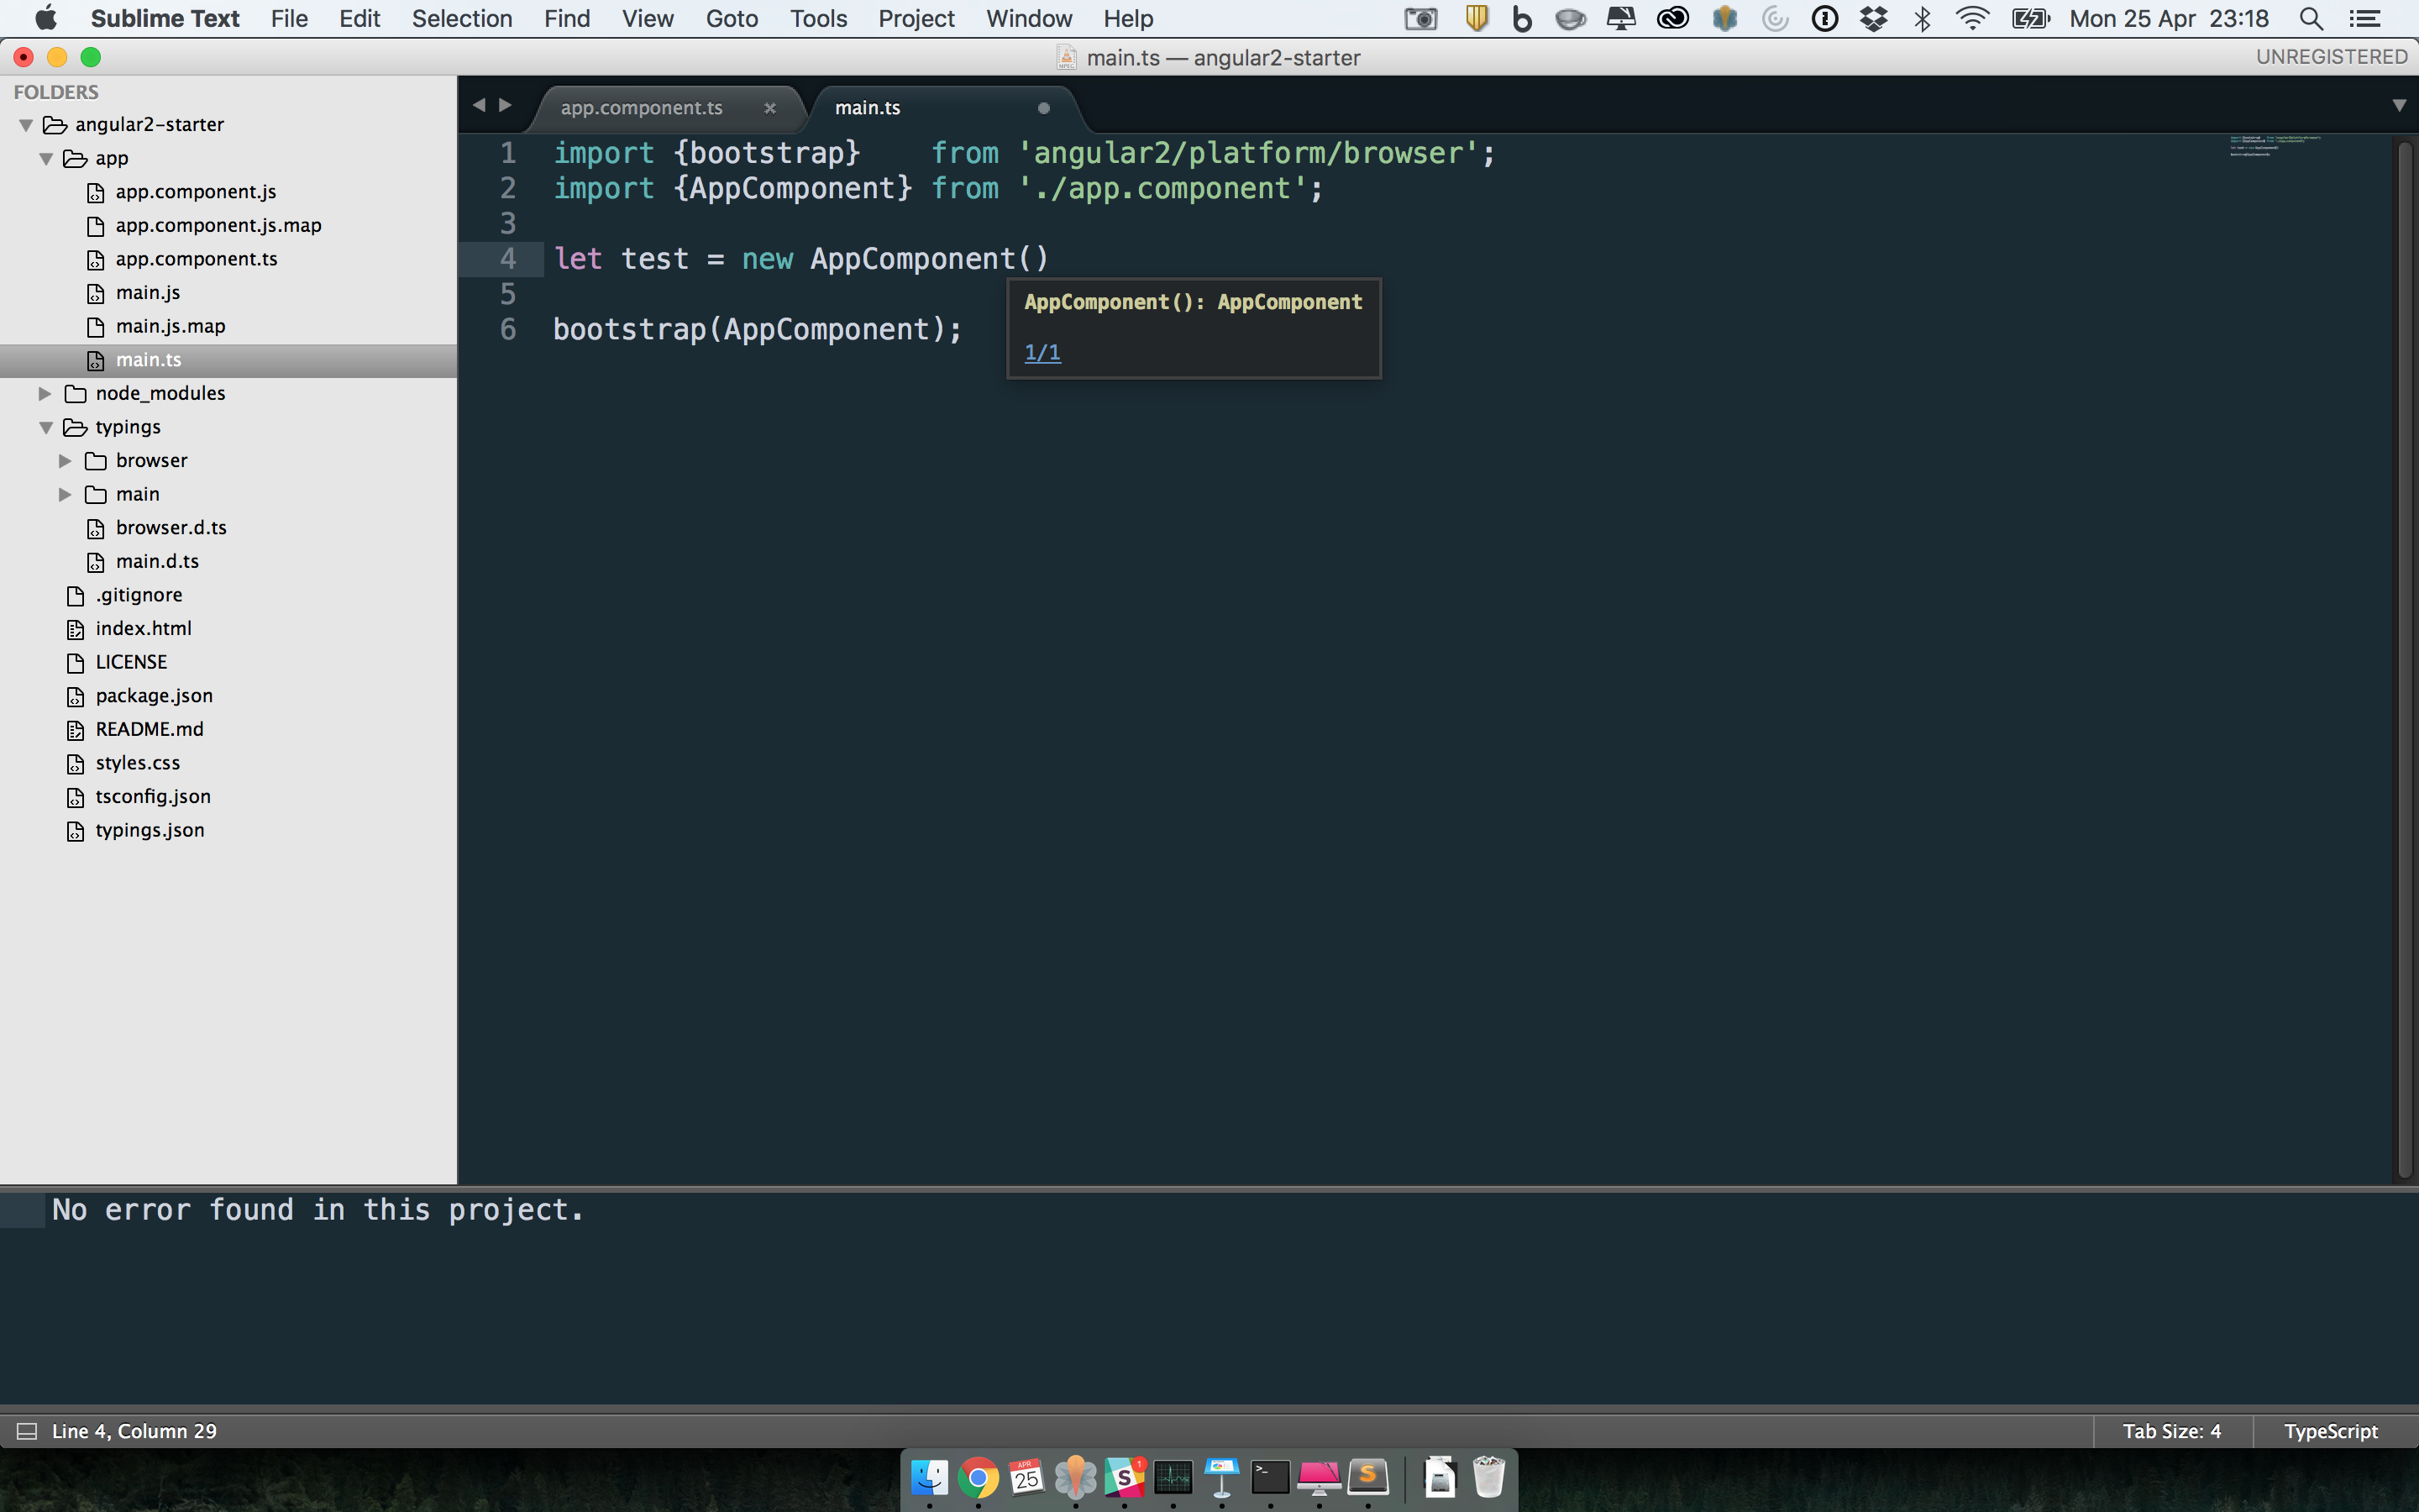Click line number 6 in gutter

point(508,330)
